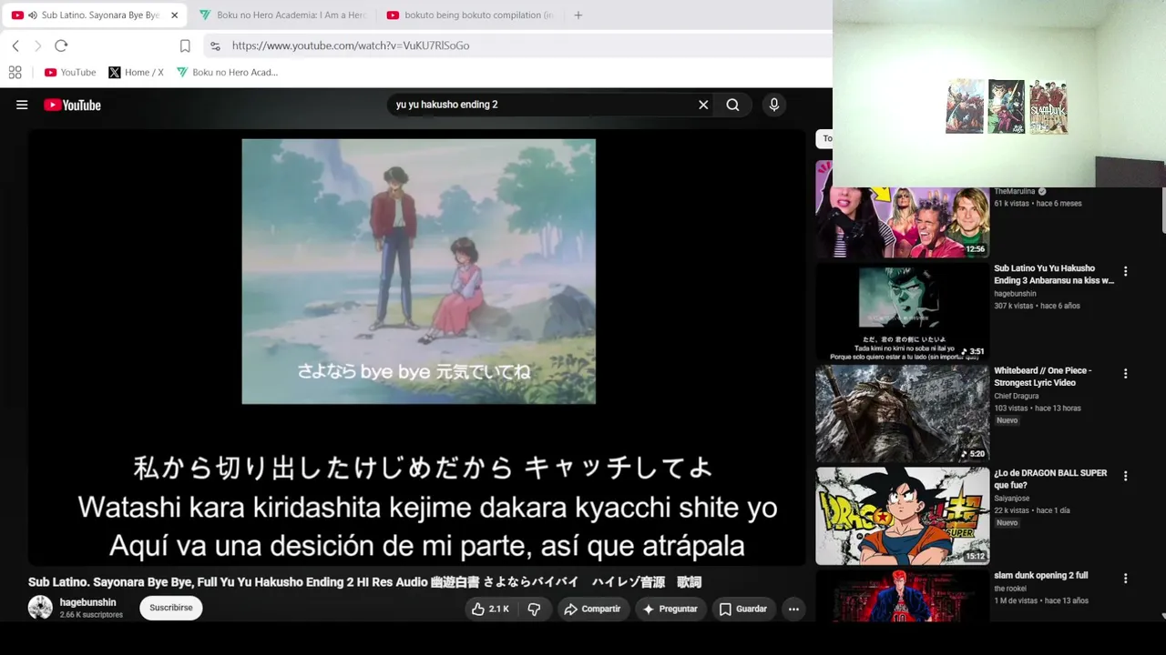The height and width of the screenshot is (655, 1166).
Task: Open the hagebunshin channel avatar
Action: 40,608
